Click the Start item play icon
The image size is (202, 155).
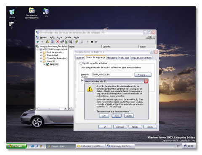(88, 42)
